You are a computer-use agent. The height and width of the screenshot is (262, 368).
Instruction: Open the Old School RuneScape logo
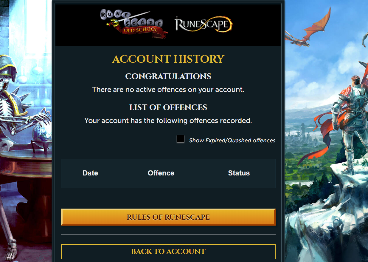point(133,24)
